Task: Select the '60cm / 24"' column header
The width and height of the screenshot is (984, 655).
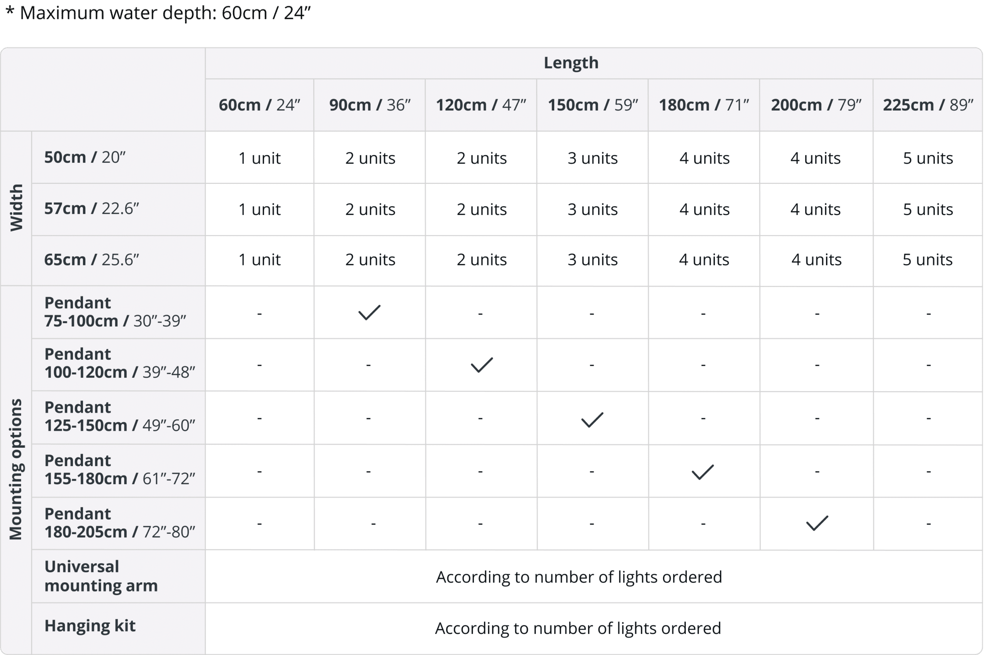Action: 259,105
